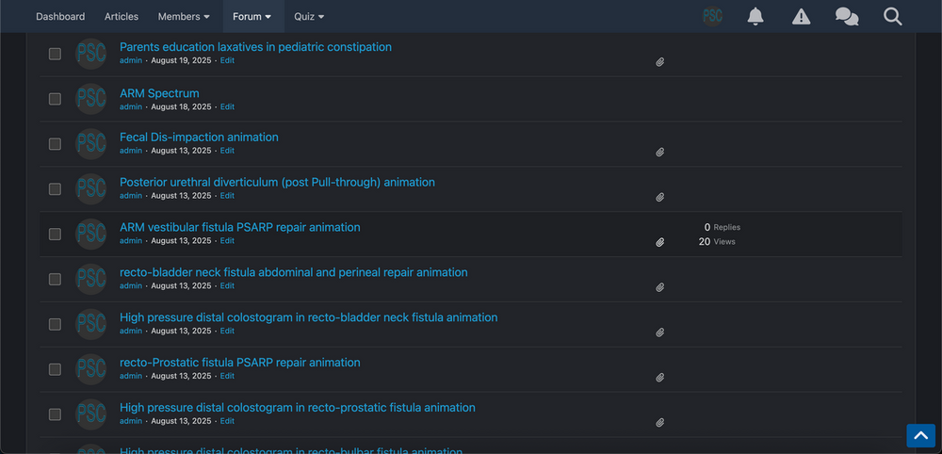942x454 pixels.
Task: Click PSC avatar beside Parents education laxatives thread
Action: pyautogui.click(x=90, y=54)
